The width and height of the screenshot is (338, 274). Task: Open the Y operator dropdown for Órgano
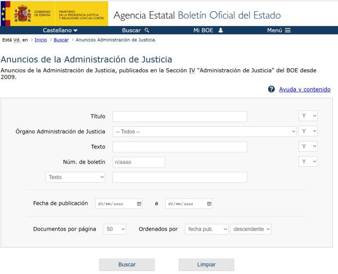pos(308,131)
